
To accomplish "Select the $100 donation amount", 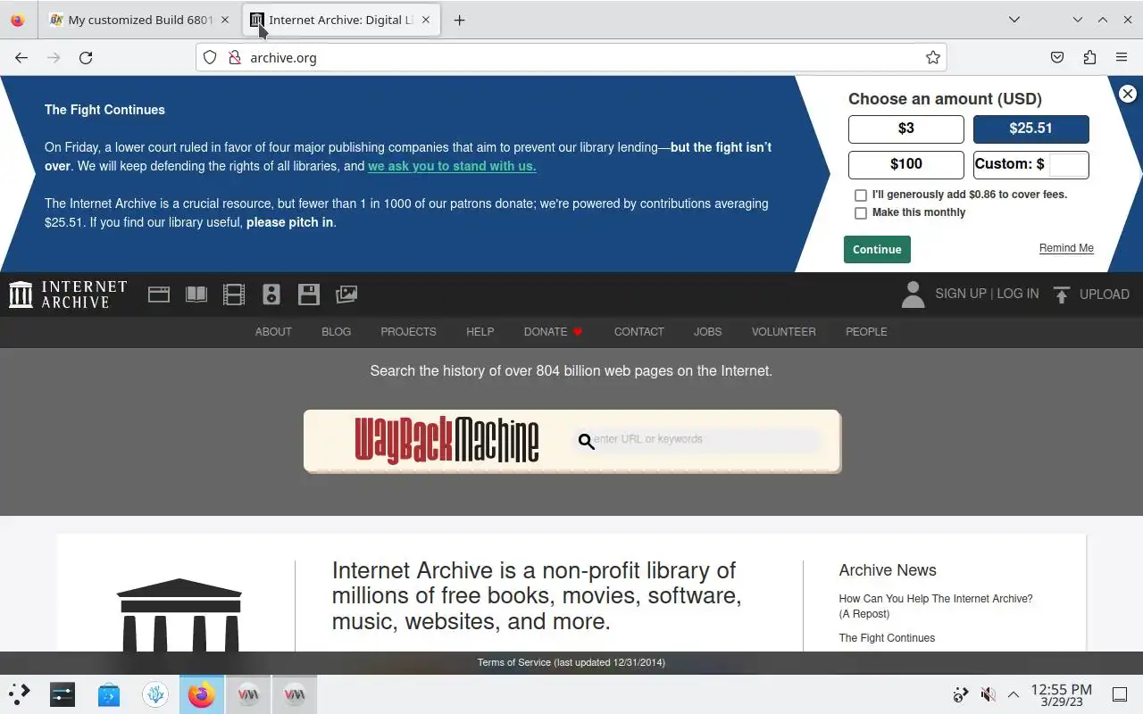I will tap(906, 164).
